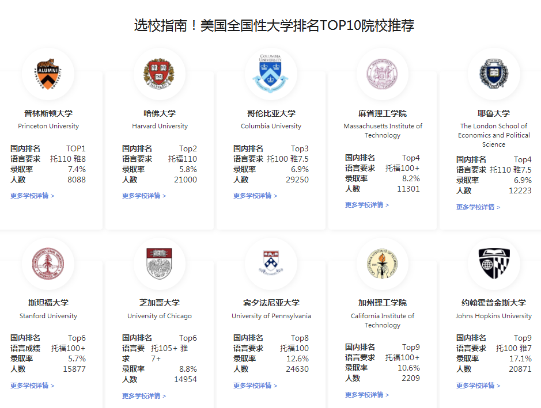Select the 芝加哥大学 heading
541x408 pixels.
(160, 303)
